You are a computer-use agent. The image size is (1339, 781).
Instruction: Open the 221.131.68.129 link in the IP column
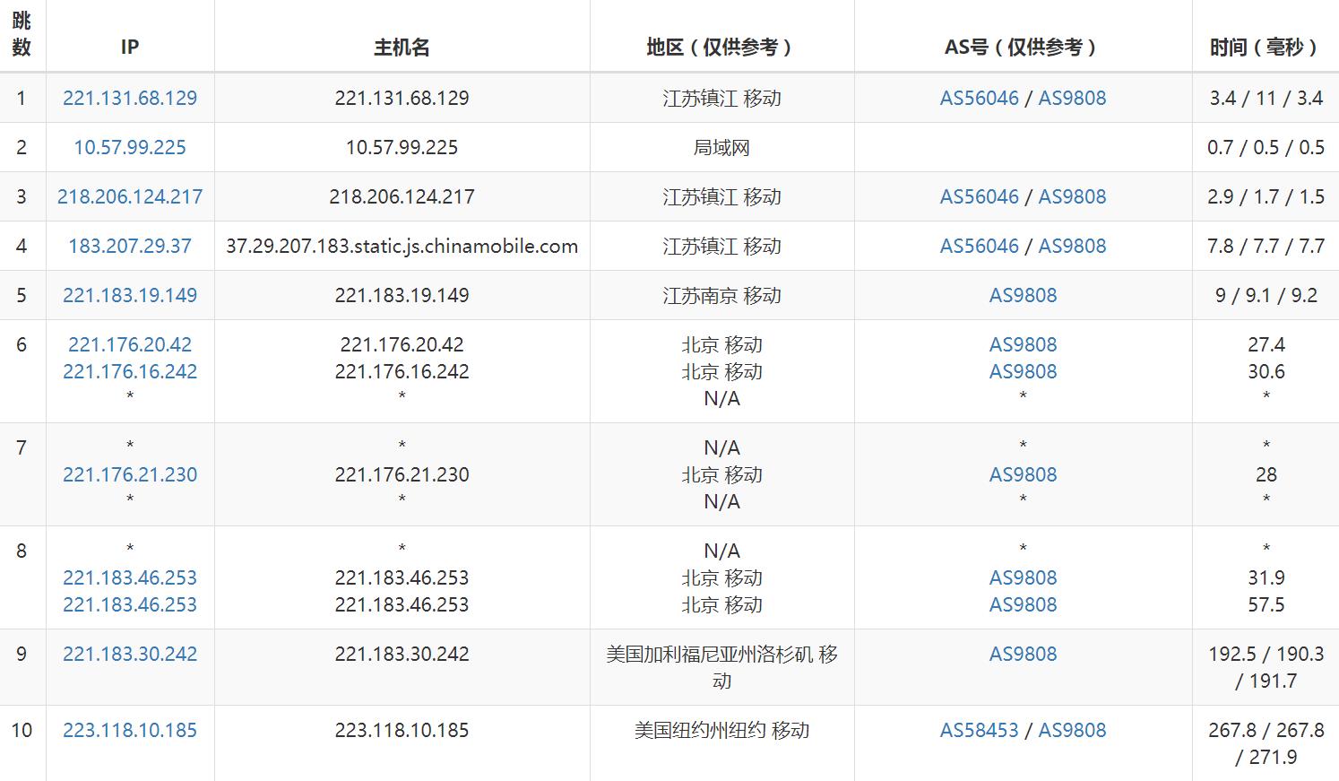130,98
